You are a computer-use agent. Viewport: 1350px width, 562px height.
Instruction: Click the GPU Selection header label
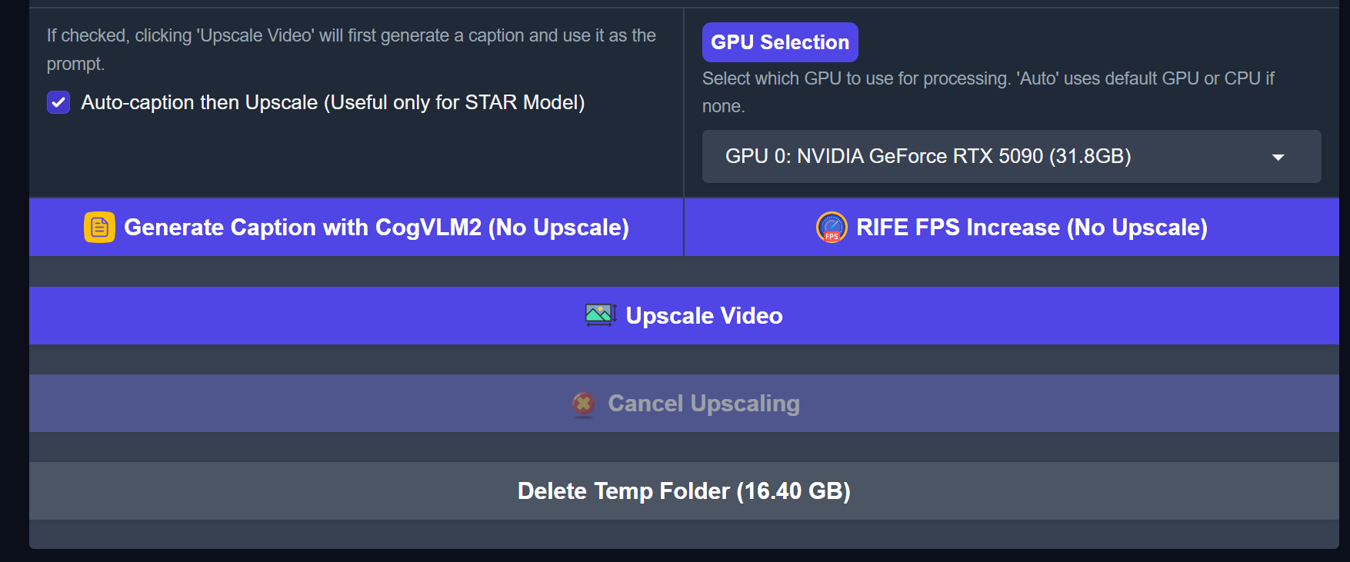[779, 42]
